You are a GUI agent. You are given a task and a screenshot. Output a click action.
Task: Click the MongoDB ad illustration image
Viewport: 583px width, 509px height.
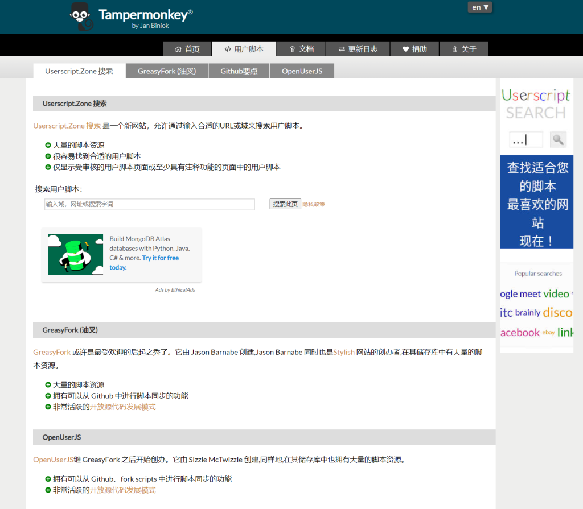75,254
